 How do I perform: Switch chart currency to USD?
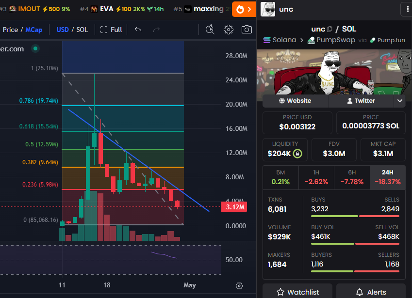63,30
